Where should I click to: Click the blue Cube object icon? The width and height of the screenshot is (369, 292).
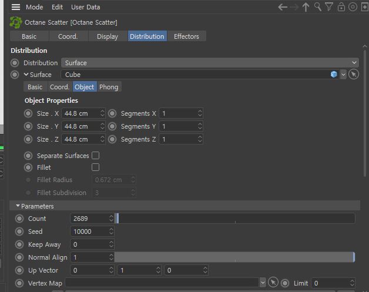click(334, 75)
